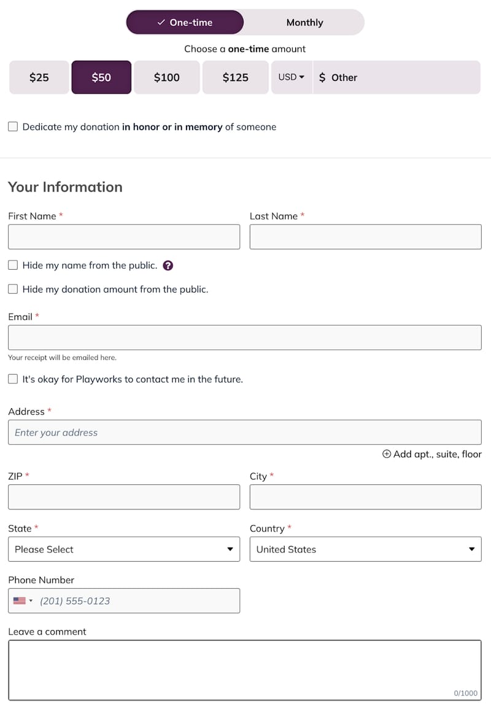This screenshot has width=491, height=711.
Task: Switch to the Monthly donation tab
Action: tap(304, 22)
